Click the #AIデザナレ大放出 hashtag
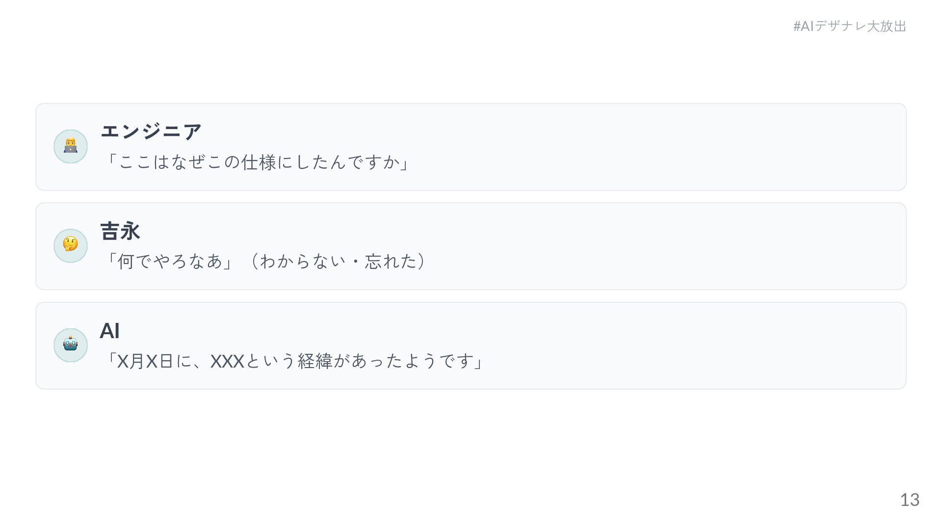Viewport: 942px width, 530px height. click(850, 26)
